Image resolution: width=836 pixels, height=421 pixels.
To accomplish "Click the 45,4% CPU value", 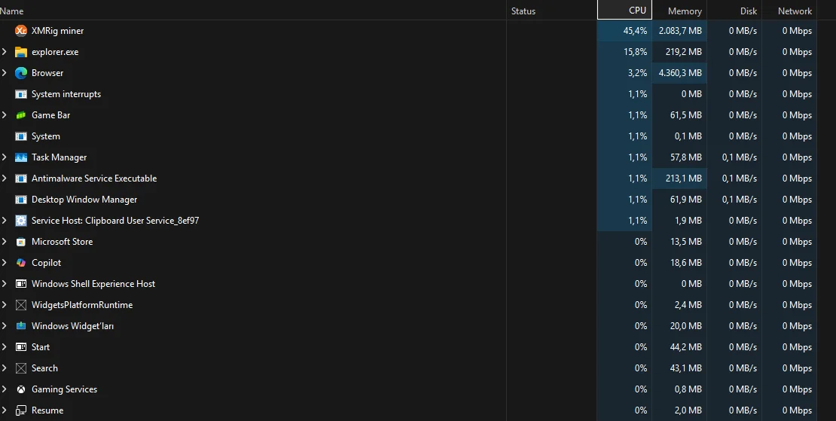I will [x=635, y=31].
